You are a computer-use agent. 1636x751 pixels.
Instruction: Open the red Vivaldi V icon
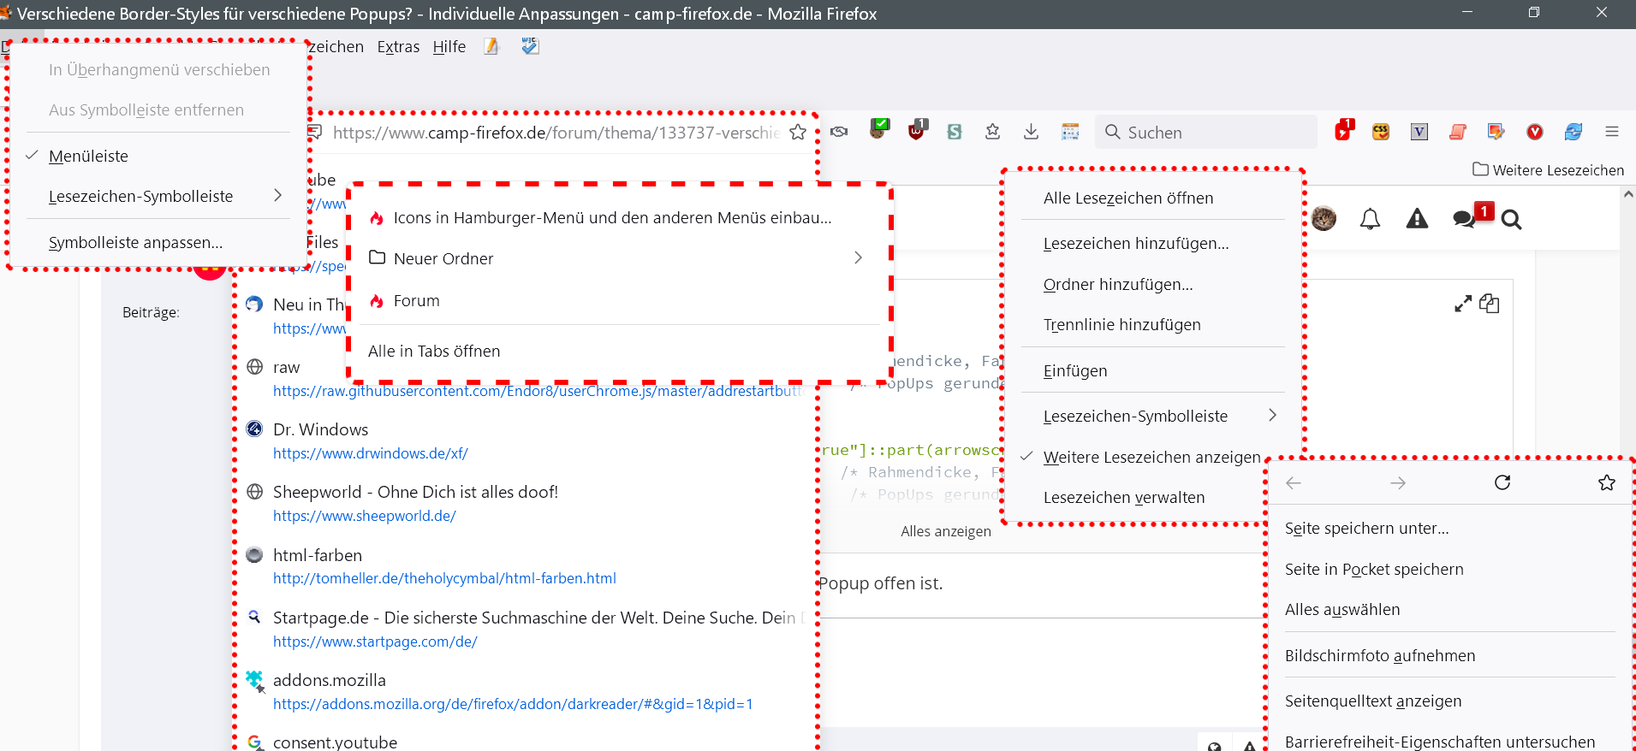pos(1535,132)
